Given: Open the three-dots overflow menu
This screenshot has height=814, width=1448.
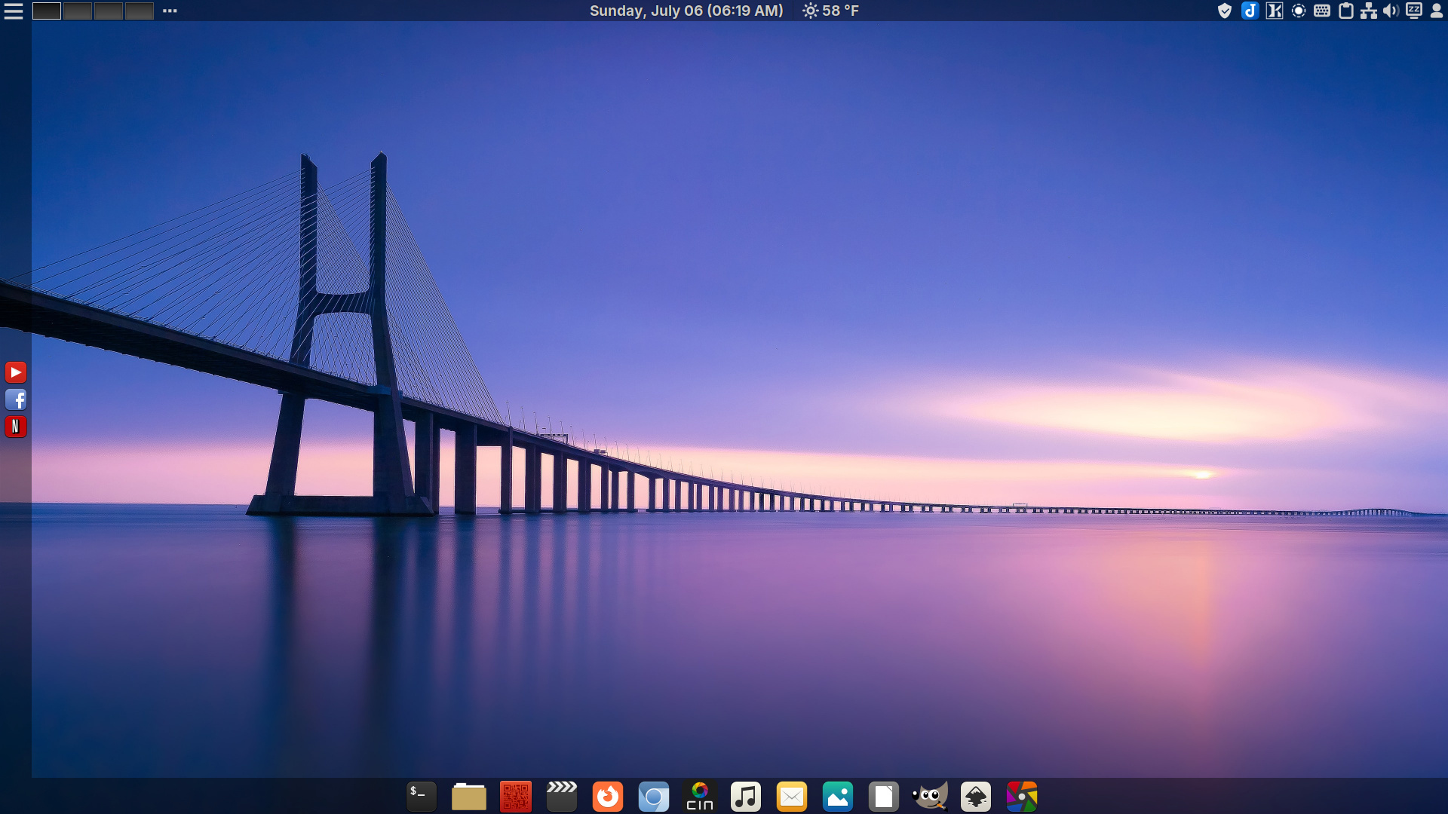Looking at the screenshot, I should pyautogui.click(x=170, y=11).
